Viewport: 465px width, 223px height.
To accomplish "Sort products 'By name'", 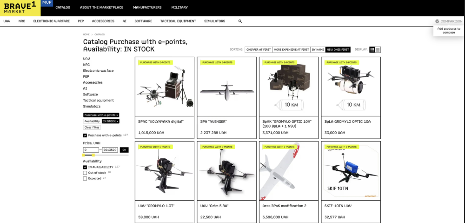I will (x=318, y=49).
